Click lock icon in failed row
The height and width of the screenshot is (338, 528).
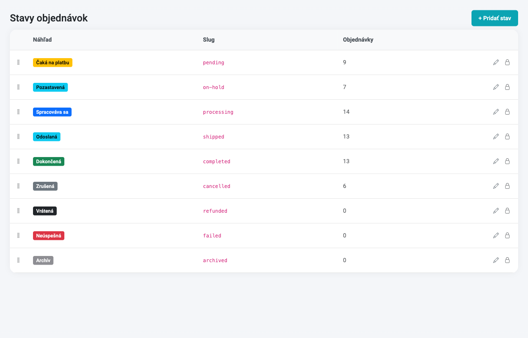pos(507,235)
